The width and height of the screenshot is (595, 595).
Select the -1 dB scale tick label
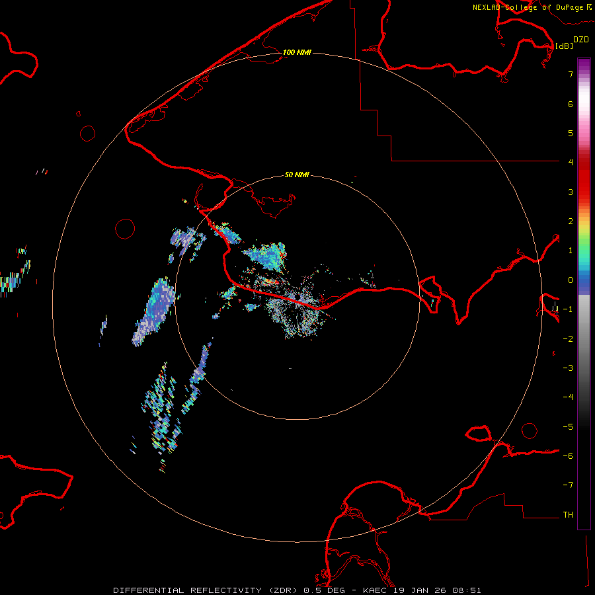(x=568, y=309)
